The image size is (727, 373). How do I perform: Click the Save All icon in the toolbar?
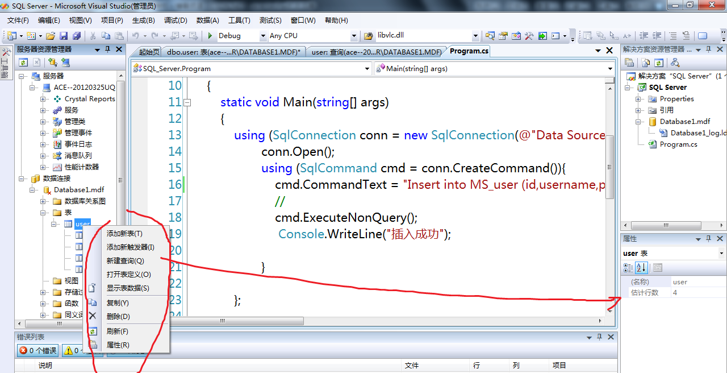[77, 36]
